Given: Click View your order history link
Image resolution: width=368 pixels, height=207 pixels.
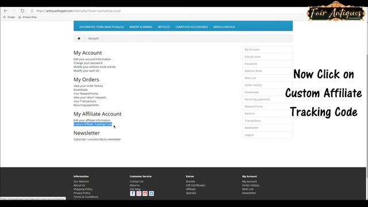Looking at the screenshot, I should coord(88,86).
